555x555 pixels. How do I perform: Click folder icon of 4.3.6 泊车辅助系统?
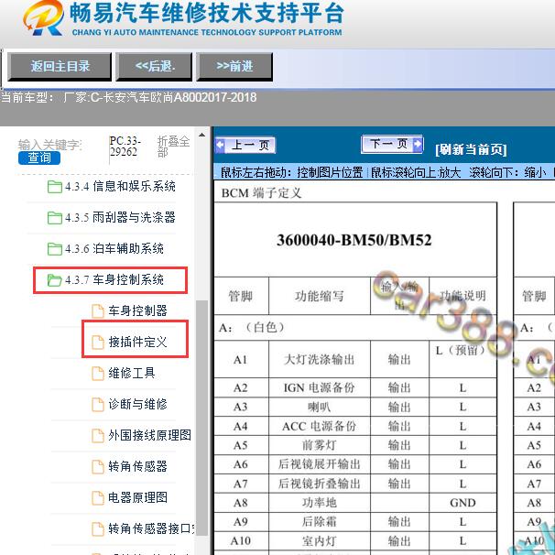click(55, 248)
